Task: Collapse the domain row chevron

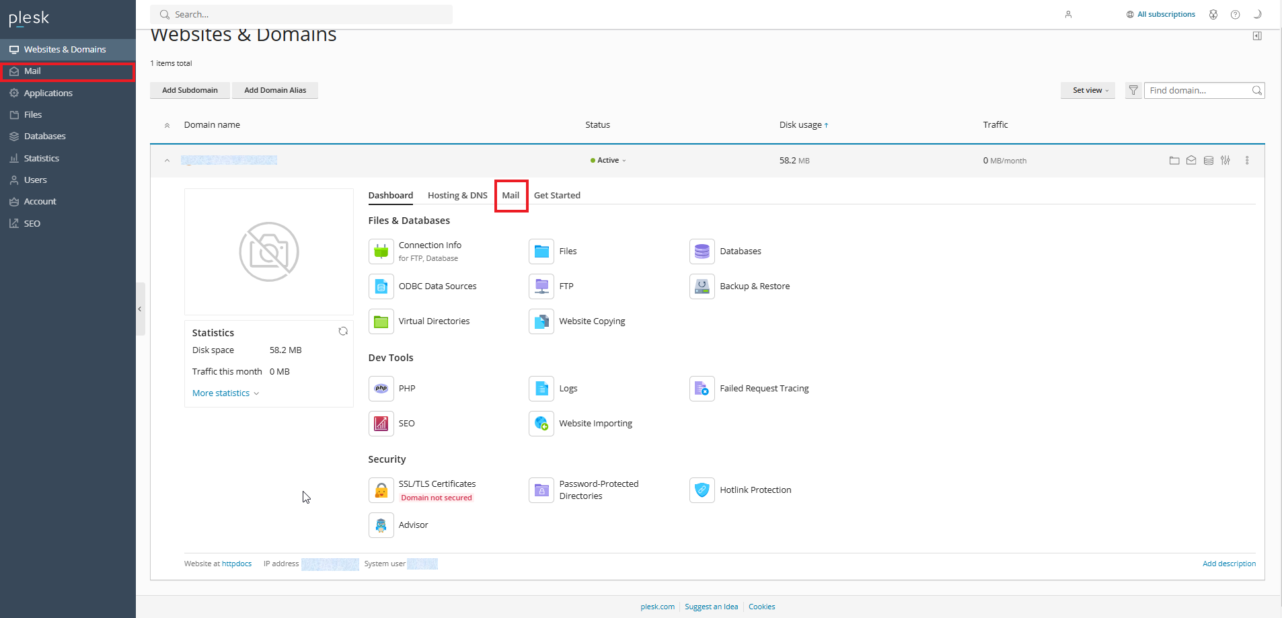Action: pos(167,161)
